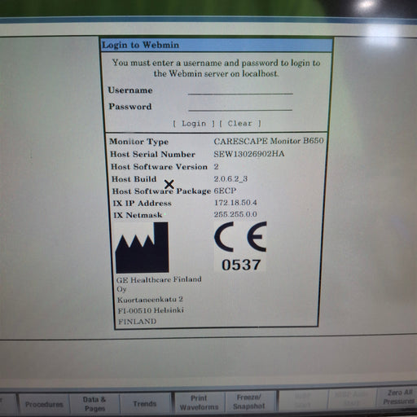Screen dimensions: 417x417
Task: Click the 'Monitor Type' label
Action: click(138, 142)
